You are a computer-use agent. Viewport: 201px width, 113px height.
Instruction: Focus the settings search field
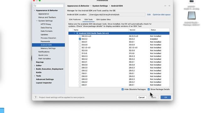(x=48, y=6)
